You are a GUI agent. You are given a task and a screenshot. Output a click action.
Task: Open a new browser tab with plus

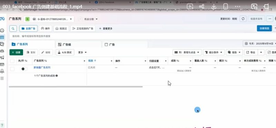tap(217, 2)
